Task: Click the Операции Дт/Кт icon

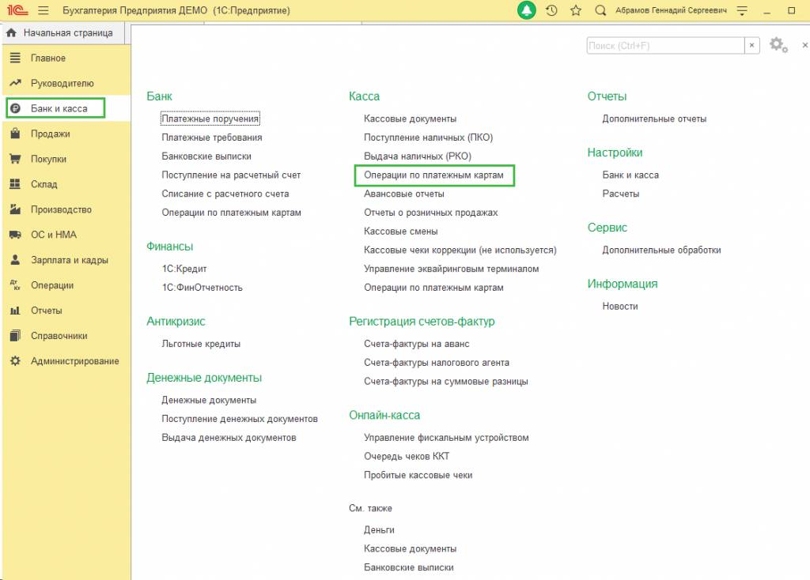Action: [x=16, y=284]
